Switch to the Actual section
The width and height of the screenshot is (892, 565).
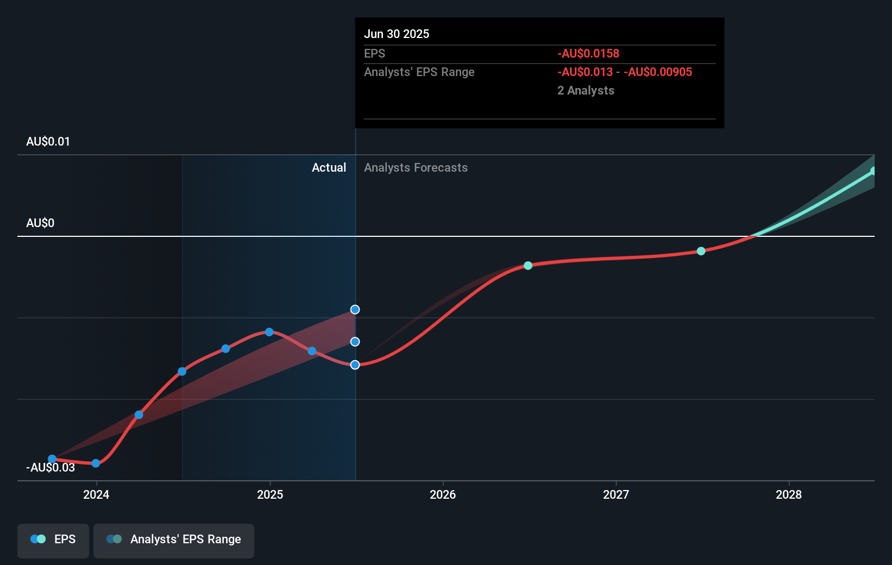point(329,167)
